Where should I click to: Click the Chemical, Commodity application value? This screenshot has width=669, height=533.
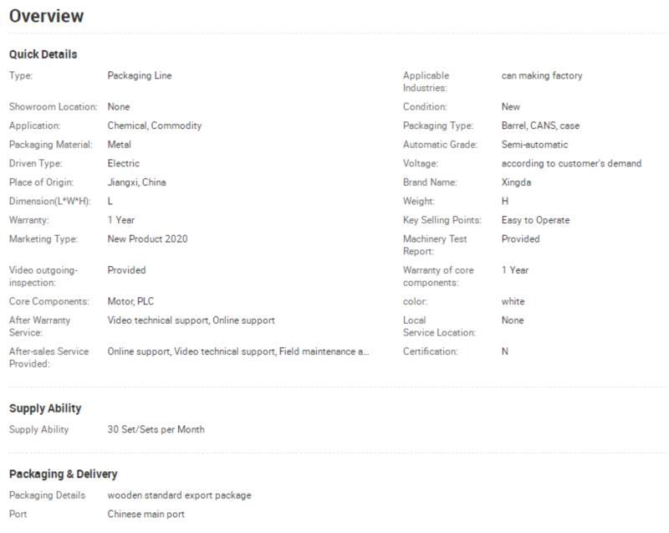click(x=155, y=126)
